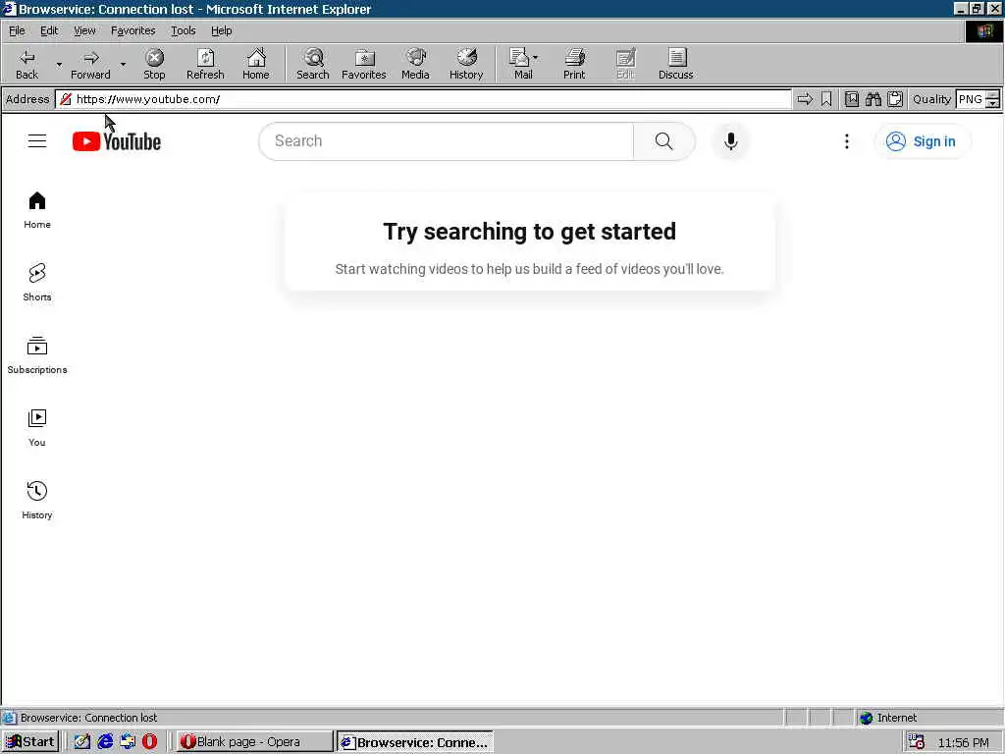
Task: Click the system tray icon near clock
Action: [x=916, y=742]
